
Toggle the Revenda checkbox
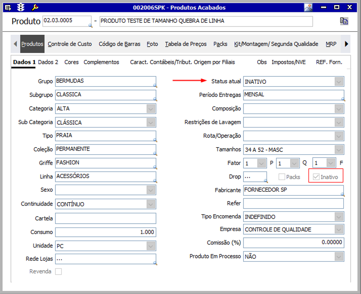[x=58, y=271]
